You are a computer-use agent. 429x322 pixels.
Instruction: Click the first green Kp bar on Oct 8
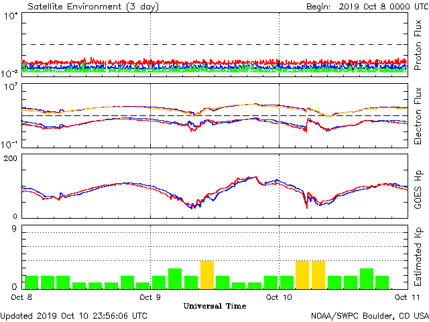pyautogui.click(x=32, y=282)
